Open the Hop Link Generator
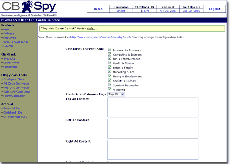This screenshot has height=164, width=230. click(x=16, y=88)
